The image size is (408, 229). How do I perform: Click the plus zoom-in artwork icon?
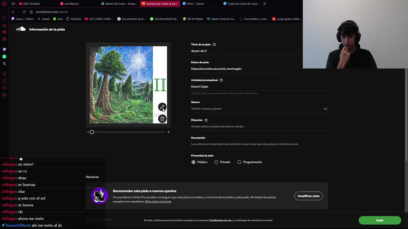pos(169,132)
